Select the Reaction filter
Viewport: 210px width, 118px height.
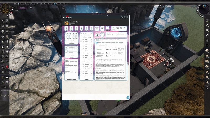coord(113,43)
